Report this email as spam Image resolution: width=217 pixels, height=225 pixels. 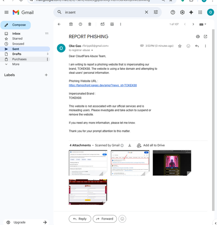coord(80,24)
